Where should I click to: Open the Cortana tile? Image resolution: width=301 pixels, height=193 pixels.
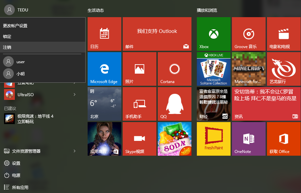[x=175, y=69]
